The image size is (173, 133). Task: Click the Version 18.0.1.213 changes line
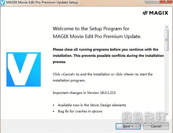pos(84,93)
